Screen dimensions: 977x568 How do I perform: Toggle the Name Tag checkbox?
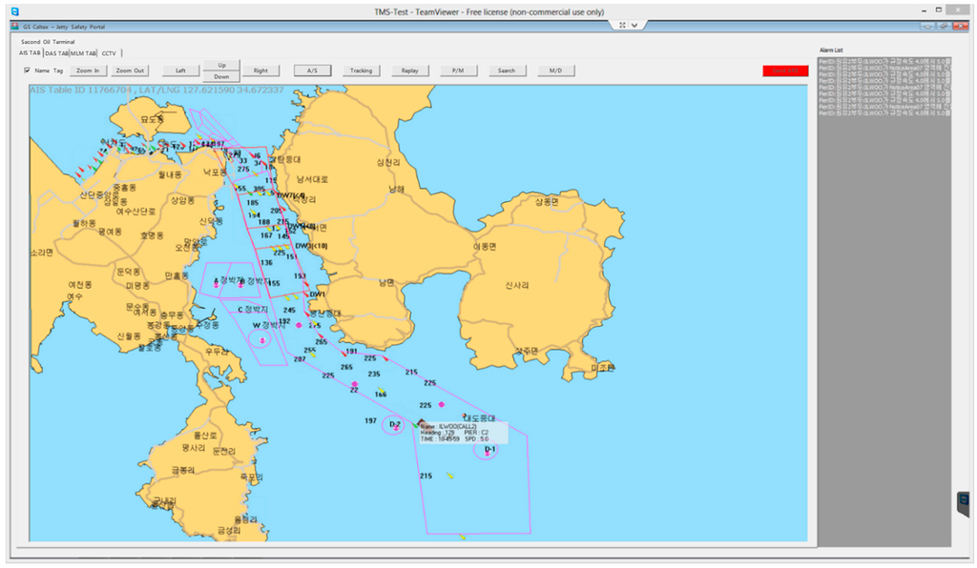tap(27, 71)
